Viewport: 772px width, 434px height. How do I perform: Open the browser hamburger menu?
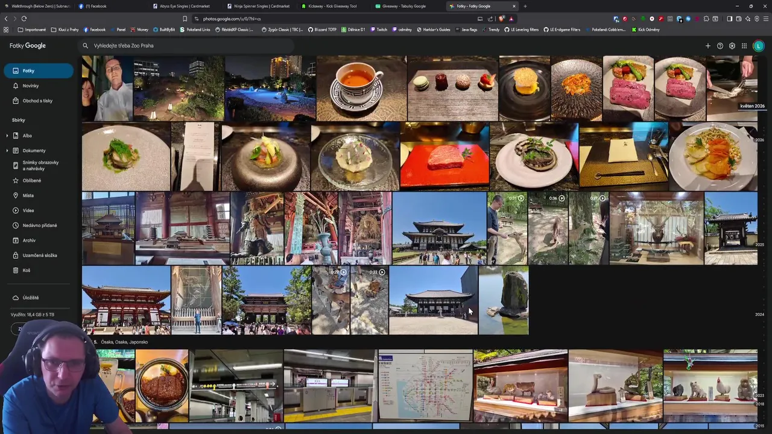tap(766, 19)
